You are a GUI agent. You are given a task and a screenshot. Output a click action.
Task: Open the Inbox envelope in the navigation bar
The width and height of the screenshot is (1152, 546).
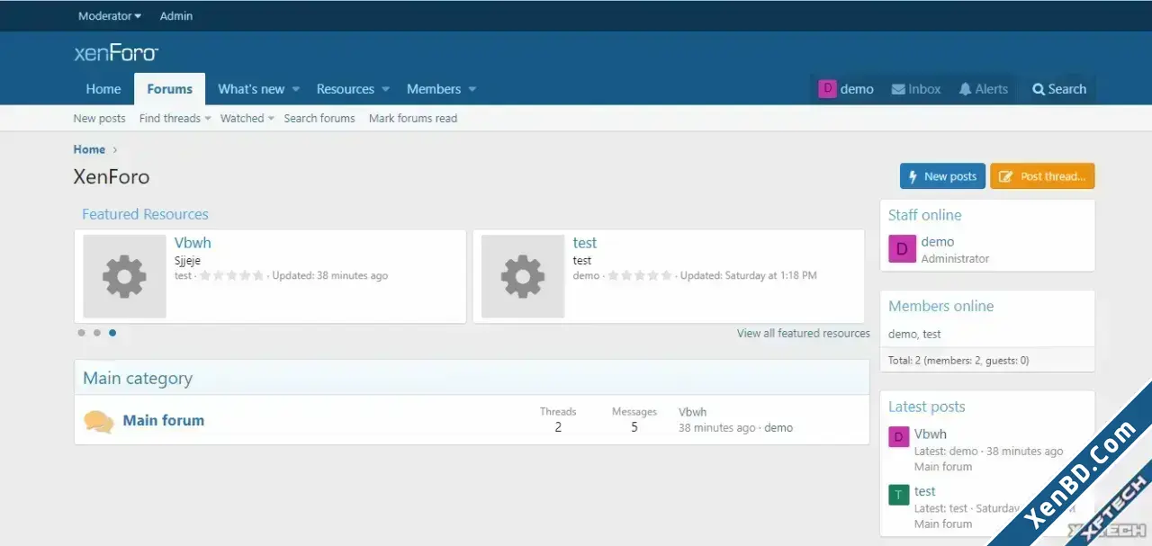pyautogui.click(x=916, y=89)
